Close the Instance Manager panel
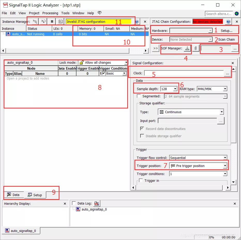This screenshot has width=241, height=240. tap(145, 21)
